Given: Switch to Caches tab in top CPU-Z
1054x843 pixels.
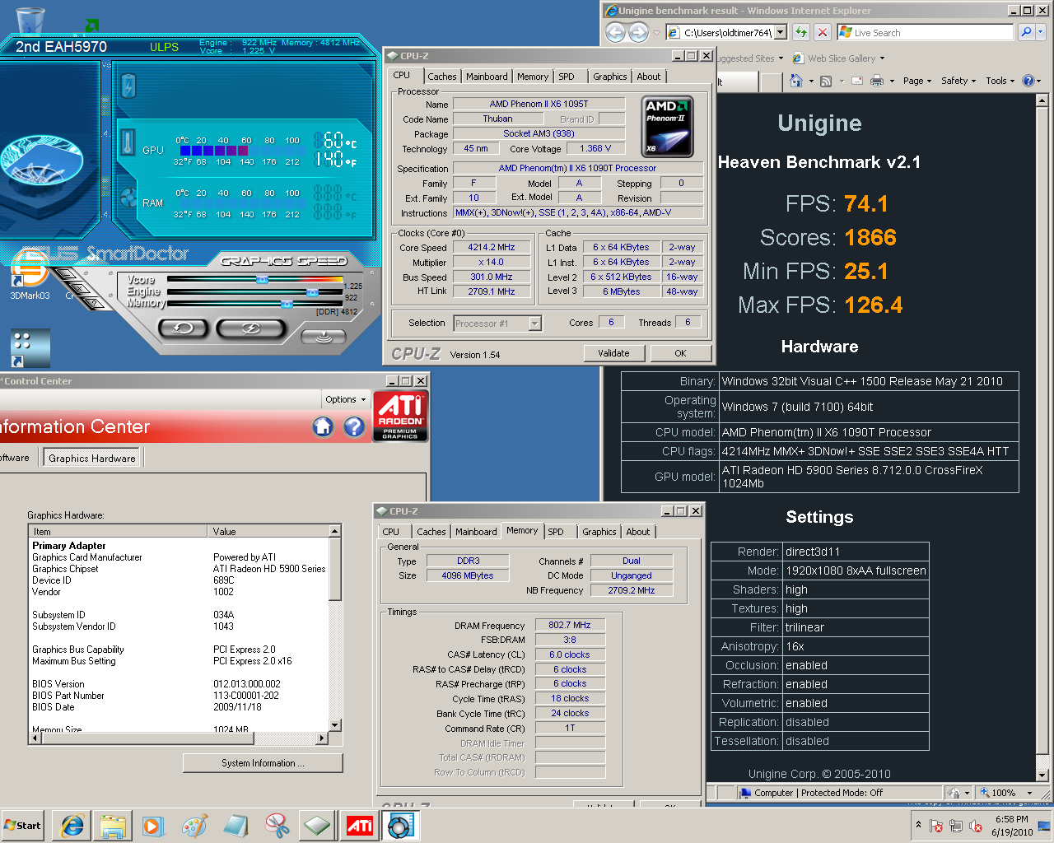Looking at the screenshot, I should [x=442, y=77].
